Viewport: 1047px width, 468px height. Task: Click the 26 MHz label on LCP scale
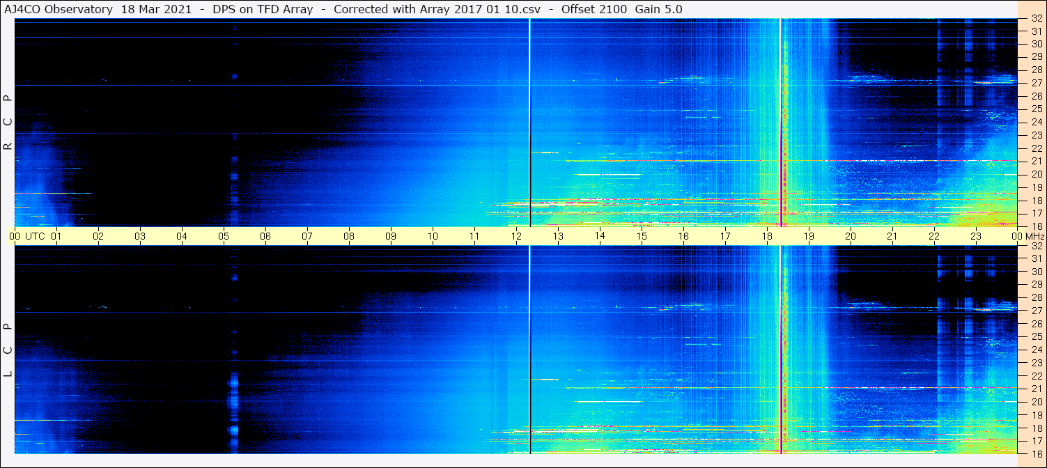coord(1036,324)
